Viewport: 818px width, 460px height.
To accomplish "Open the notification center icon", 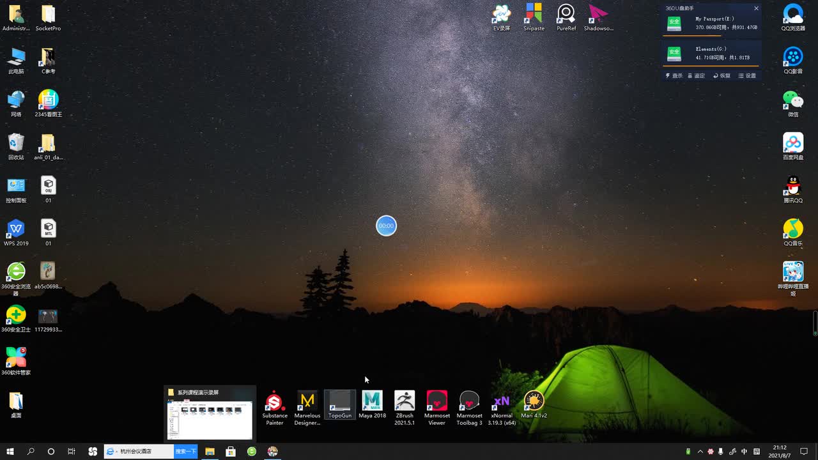I will [x=804, y=452].
